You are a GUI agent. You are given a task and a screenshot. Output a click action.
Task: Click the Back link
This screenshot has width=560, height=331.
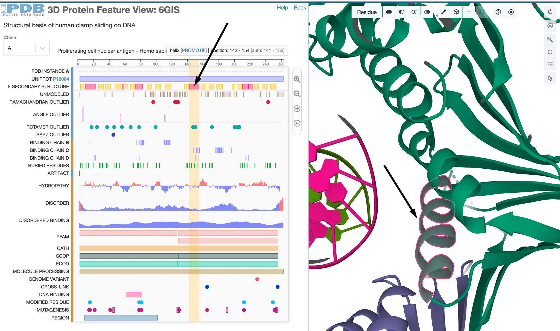[x=300, y=8]
